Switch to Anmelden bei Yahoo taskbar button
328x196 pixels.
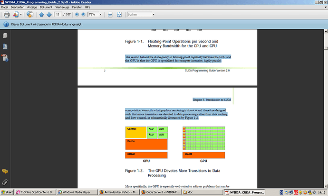tap(119, 192)
